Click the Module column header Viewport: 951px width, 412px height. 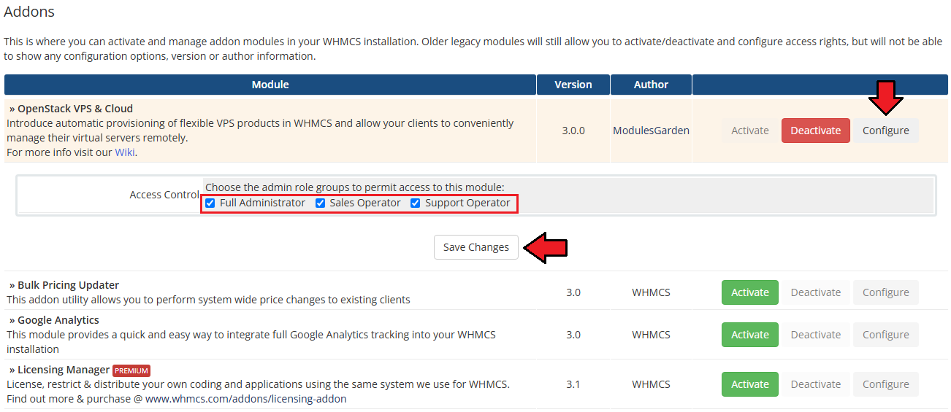(270, 85)
